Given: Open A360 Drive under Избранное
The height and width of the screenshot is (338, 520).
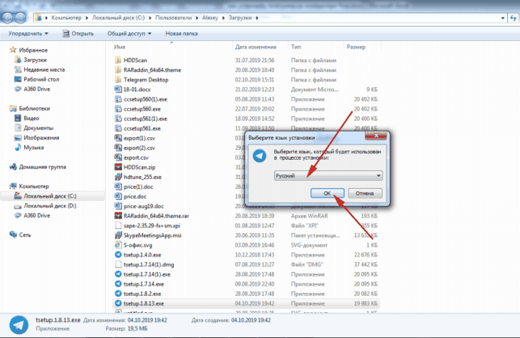Looking at the screenshot, I should pos(37,89).
